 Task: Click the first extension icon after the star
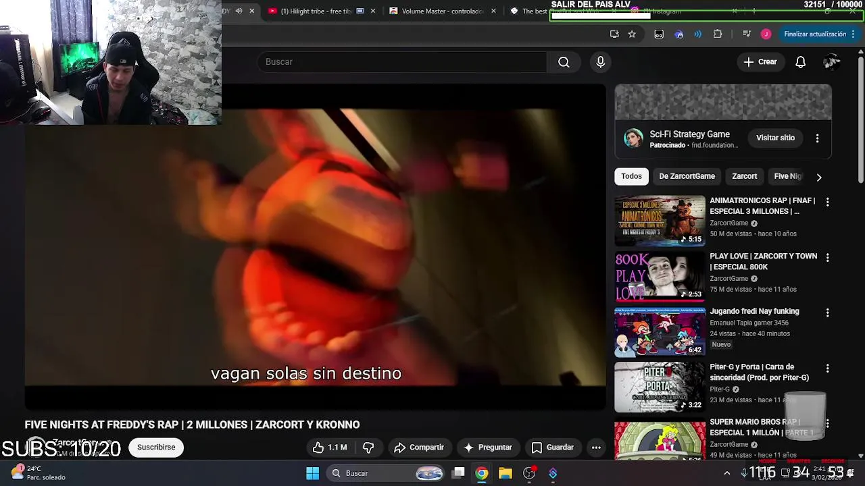point(659,34)
